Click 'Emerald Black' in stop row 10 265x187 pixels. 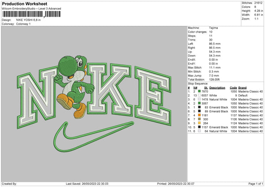[219, 127]
